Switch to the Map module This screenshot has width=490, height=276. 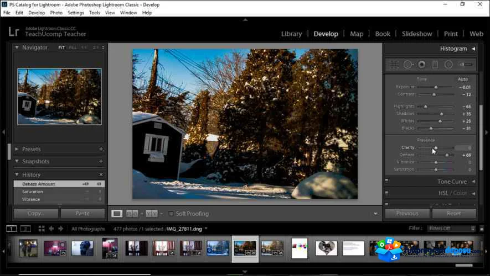tap(357, 34)
